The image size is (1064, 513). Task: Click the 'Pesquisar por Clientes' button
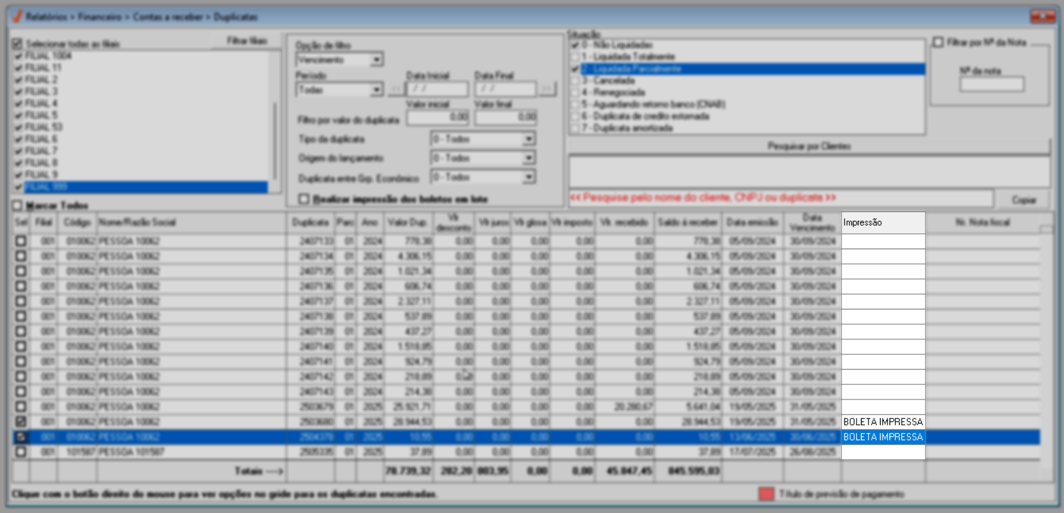coord(809,146)
